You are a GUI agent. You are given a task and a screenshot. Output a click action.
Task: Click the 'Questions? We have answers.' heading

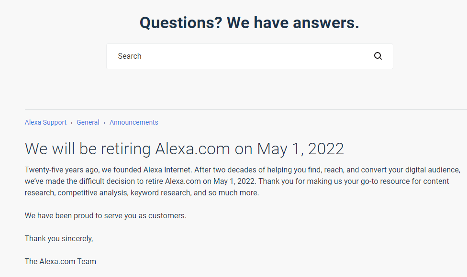pyautogui.click(x=249, y=22)
